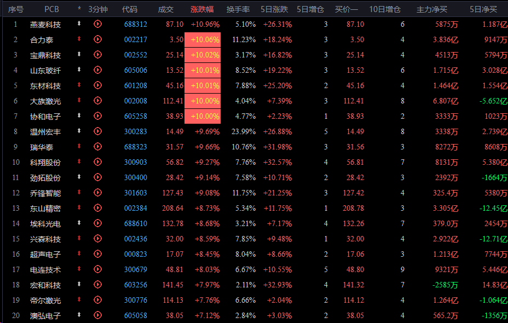Click the 23.99% turnover value for 温州宏丰
The image size is (508, 323).
point(244,131)
